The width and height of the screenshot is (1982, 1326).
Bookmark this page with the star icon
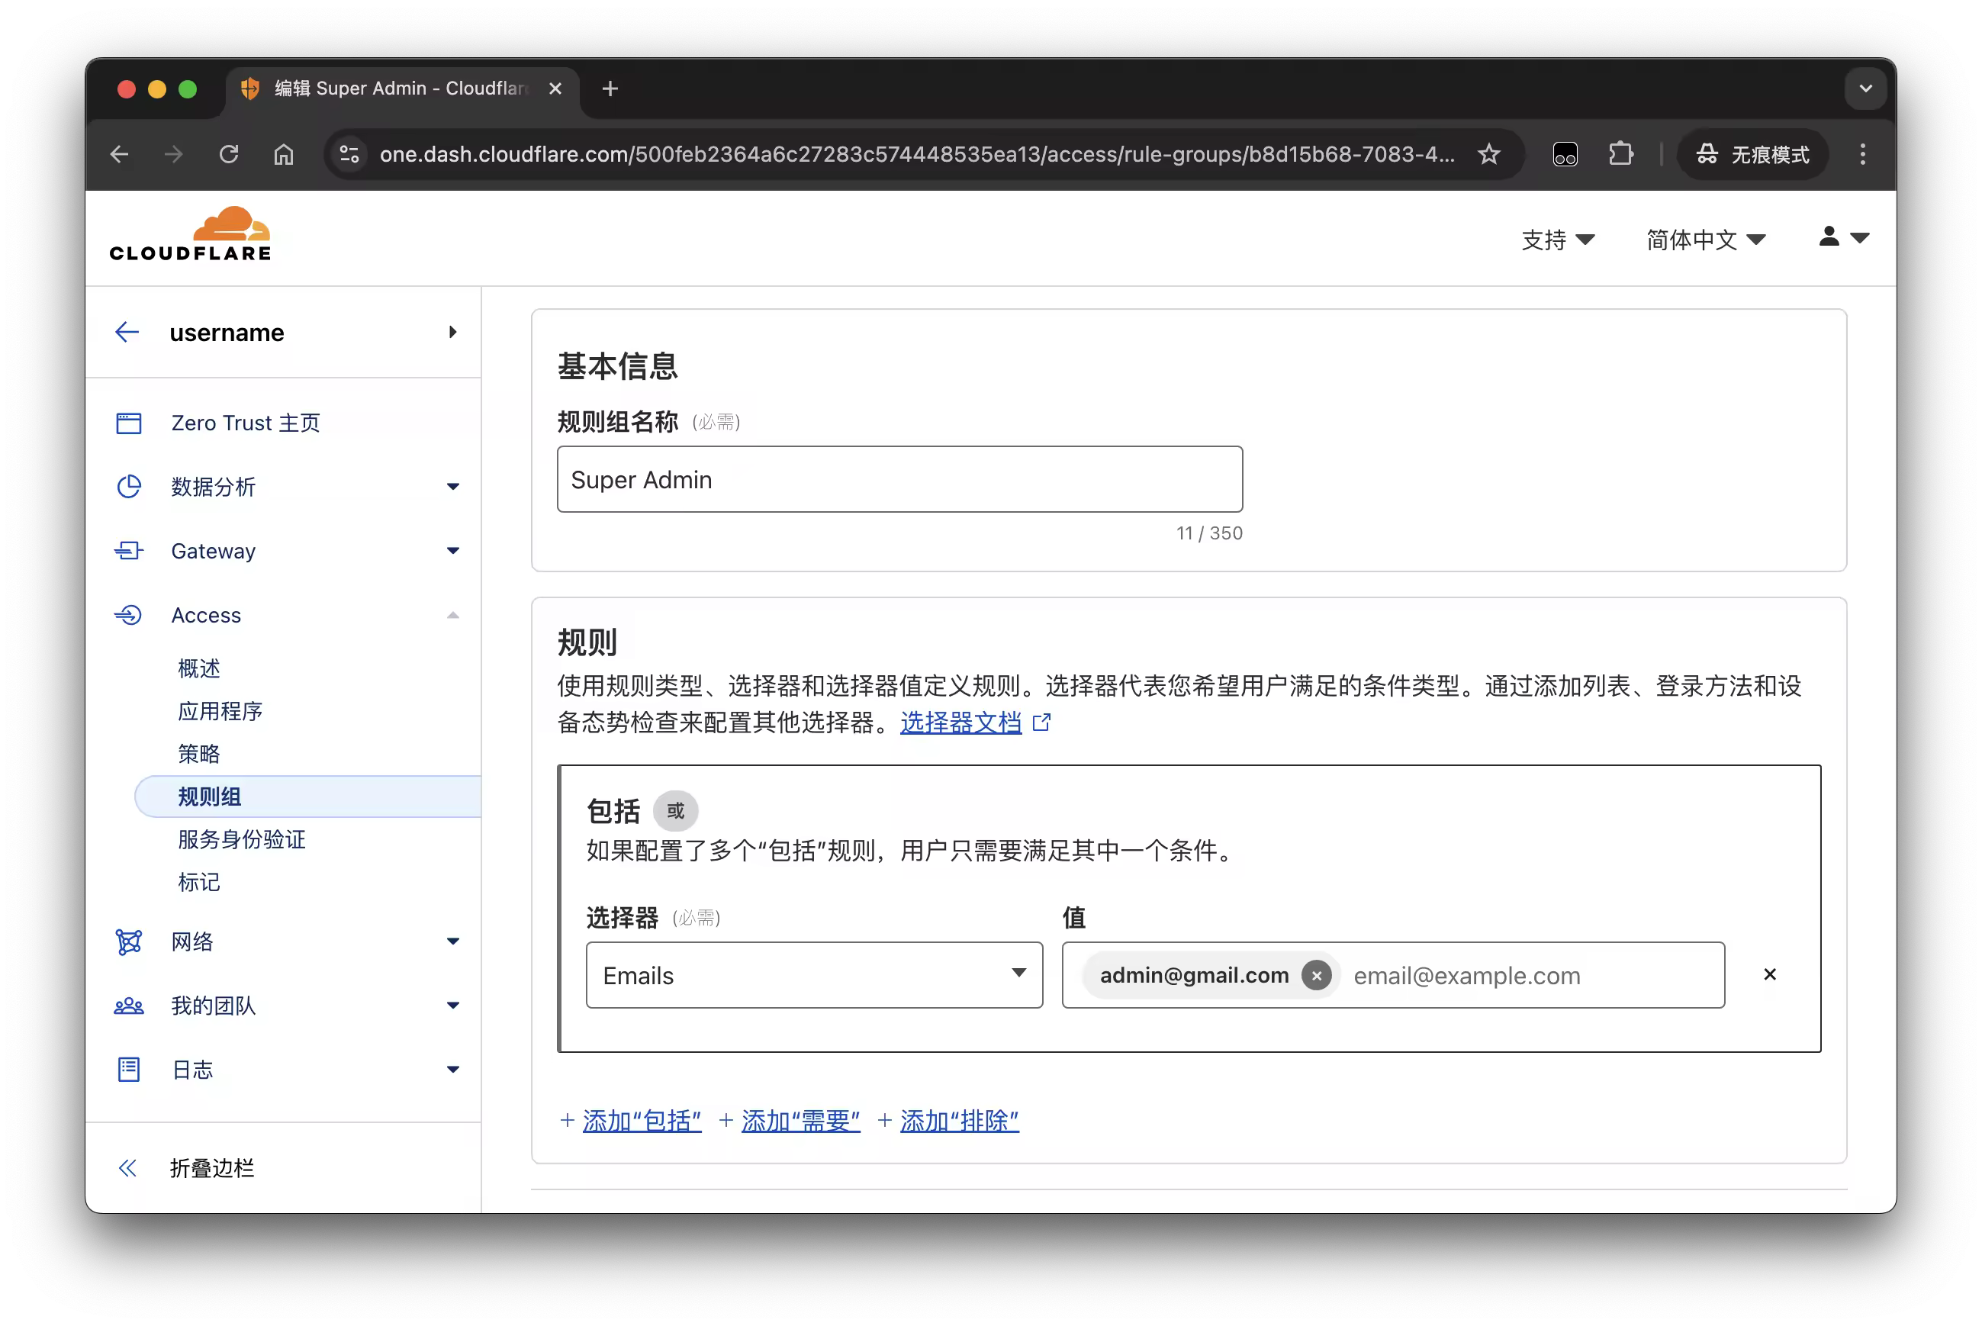click(x=1489, y=154)
